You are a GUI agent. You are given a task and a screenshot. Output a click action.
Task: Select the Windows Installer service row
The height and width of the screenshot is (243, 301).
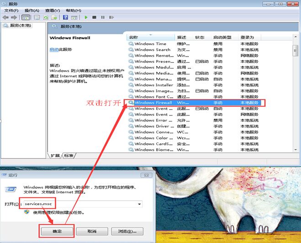click(194, 85)
